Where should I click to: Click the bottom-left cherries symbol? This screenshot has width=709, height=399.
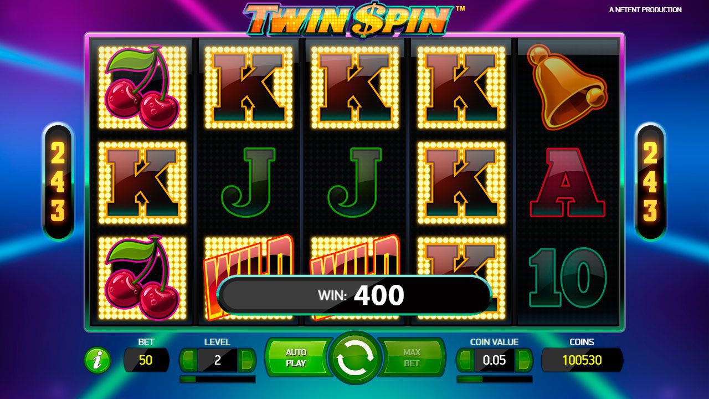click(142, 278)
